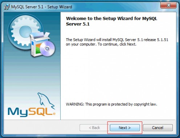Click the Cancel button

[x=158, y=128]
